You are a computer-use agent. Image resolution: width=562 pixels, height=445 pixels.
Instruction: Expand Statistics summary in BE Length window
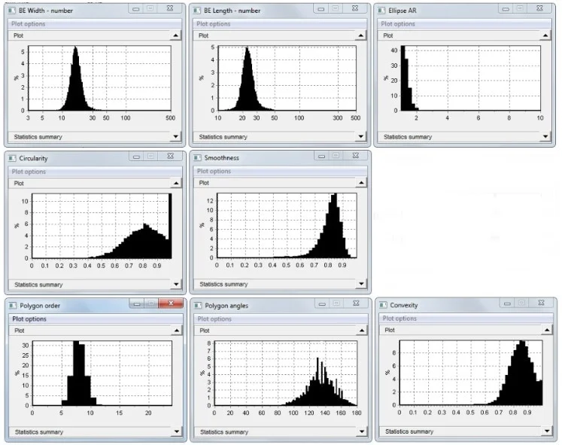tap(360, 136)
